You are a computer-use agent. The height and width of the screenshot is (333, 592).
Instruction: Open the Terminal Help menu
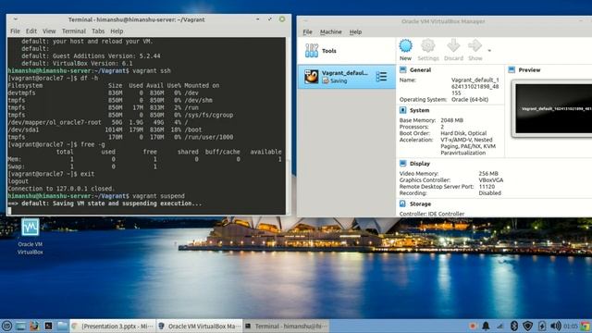[x=117, y=31]
